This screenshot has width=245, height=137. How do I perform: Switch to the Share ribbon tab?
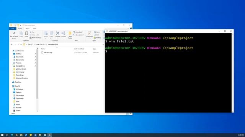[28, 29]
